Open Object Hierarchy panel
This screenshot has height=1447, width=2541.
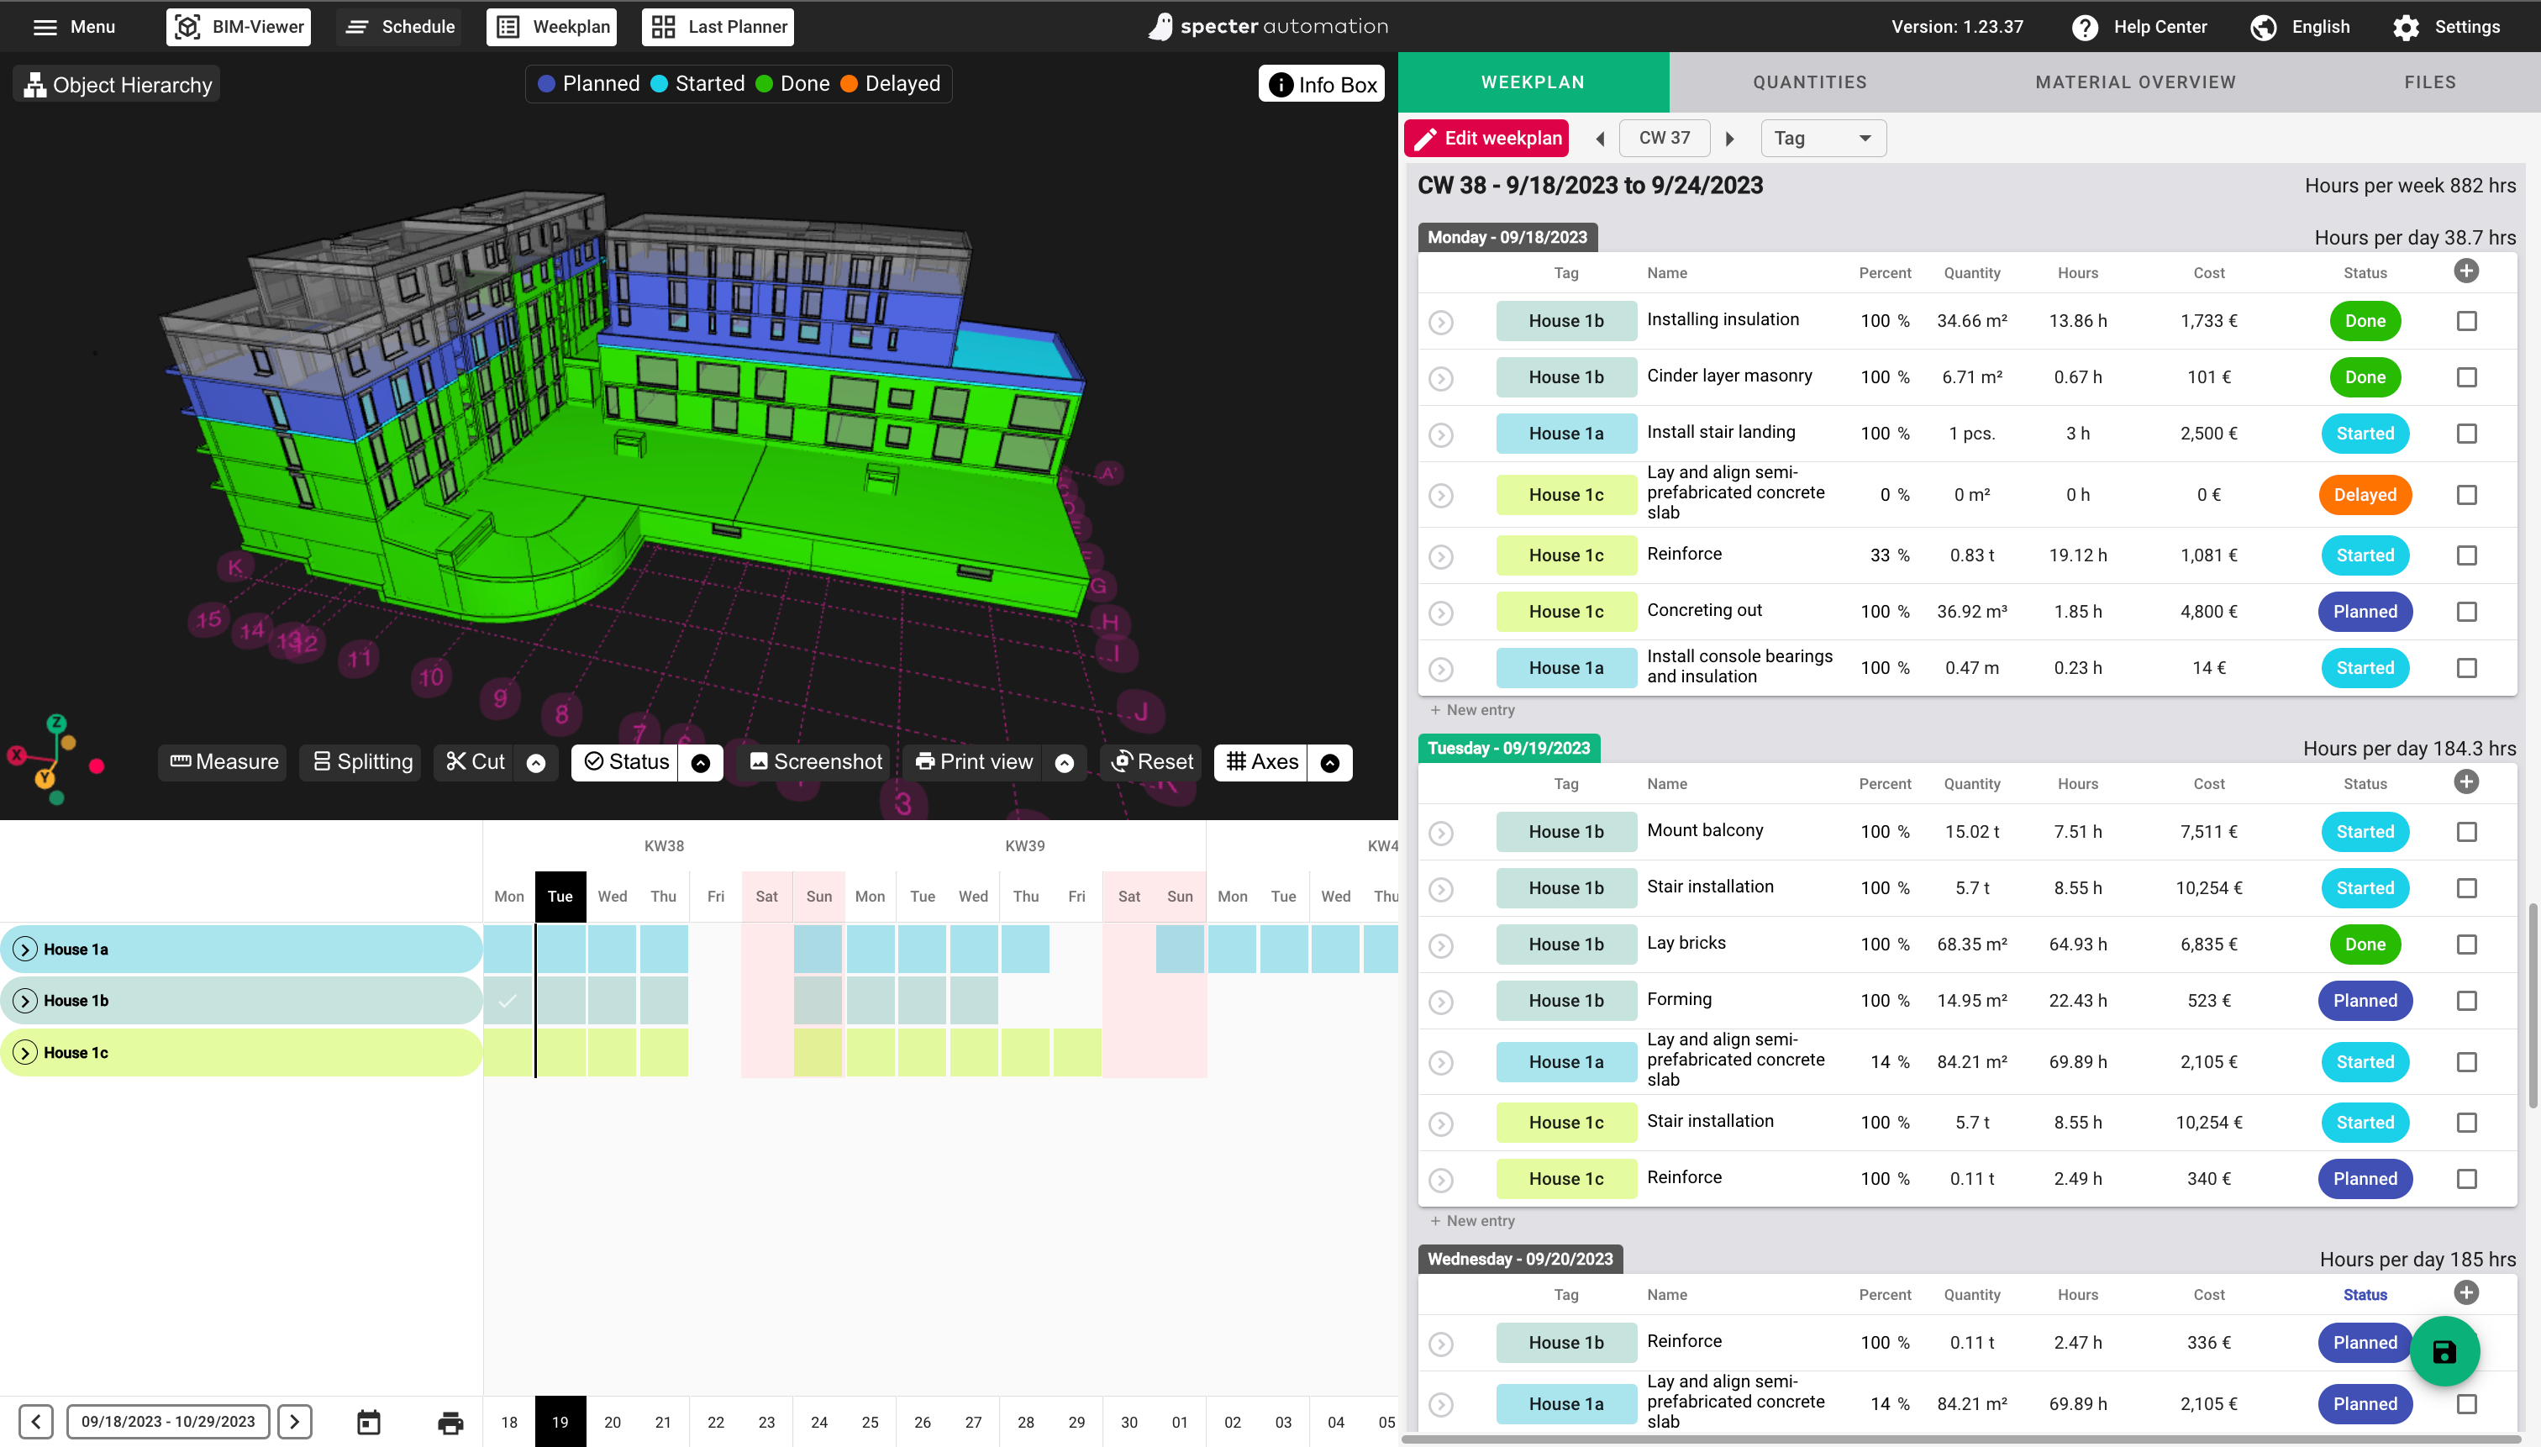[x=118, y=85]
